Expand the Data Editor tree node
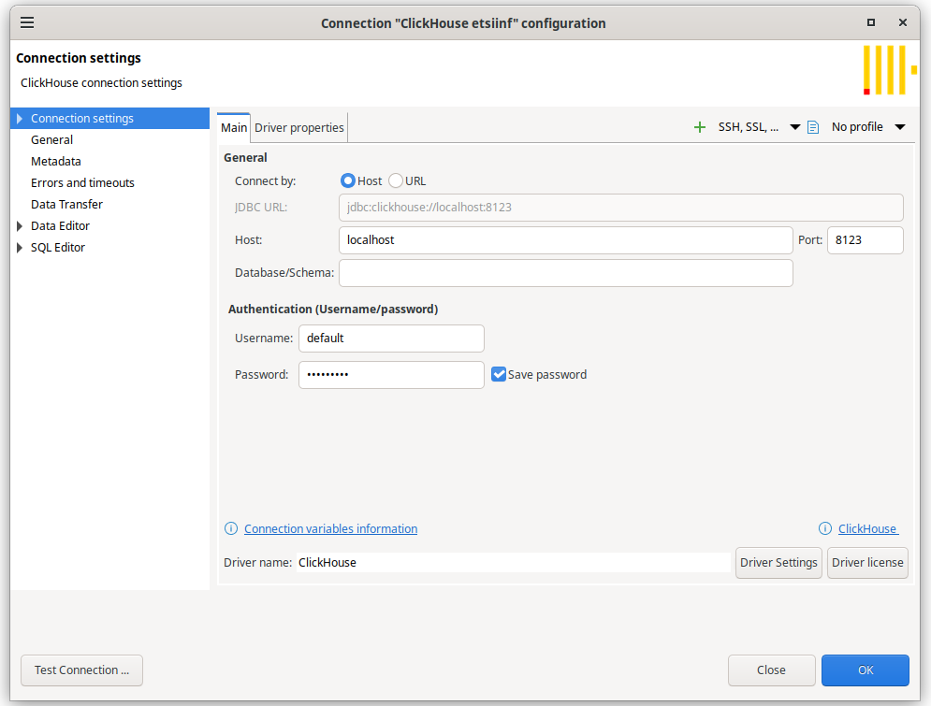Viewport: 931px width, 706px height. click(20, 226)
